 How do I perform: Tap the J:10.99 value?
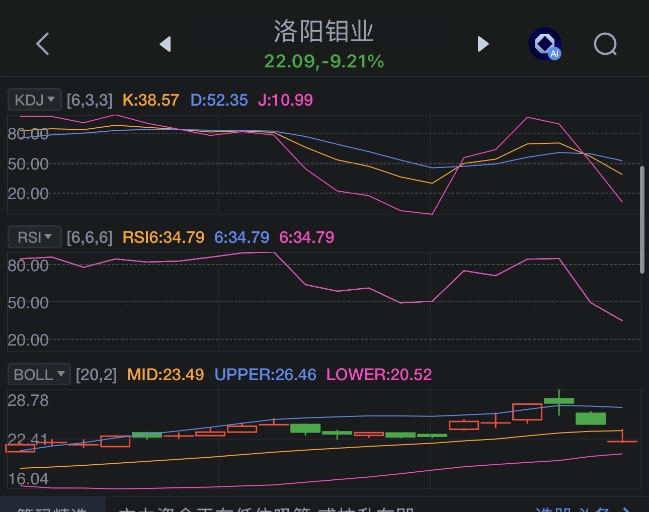(285, 100)
